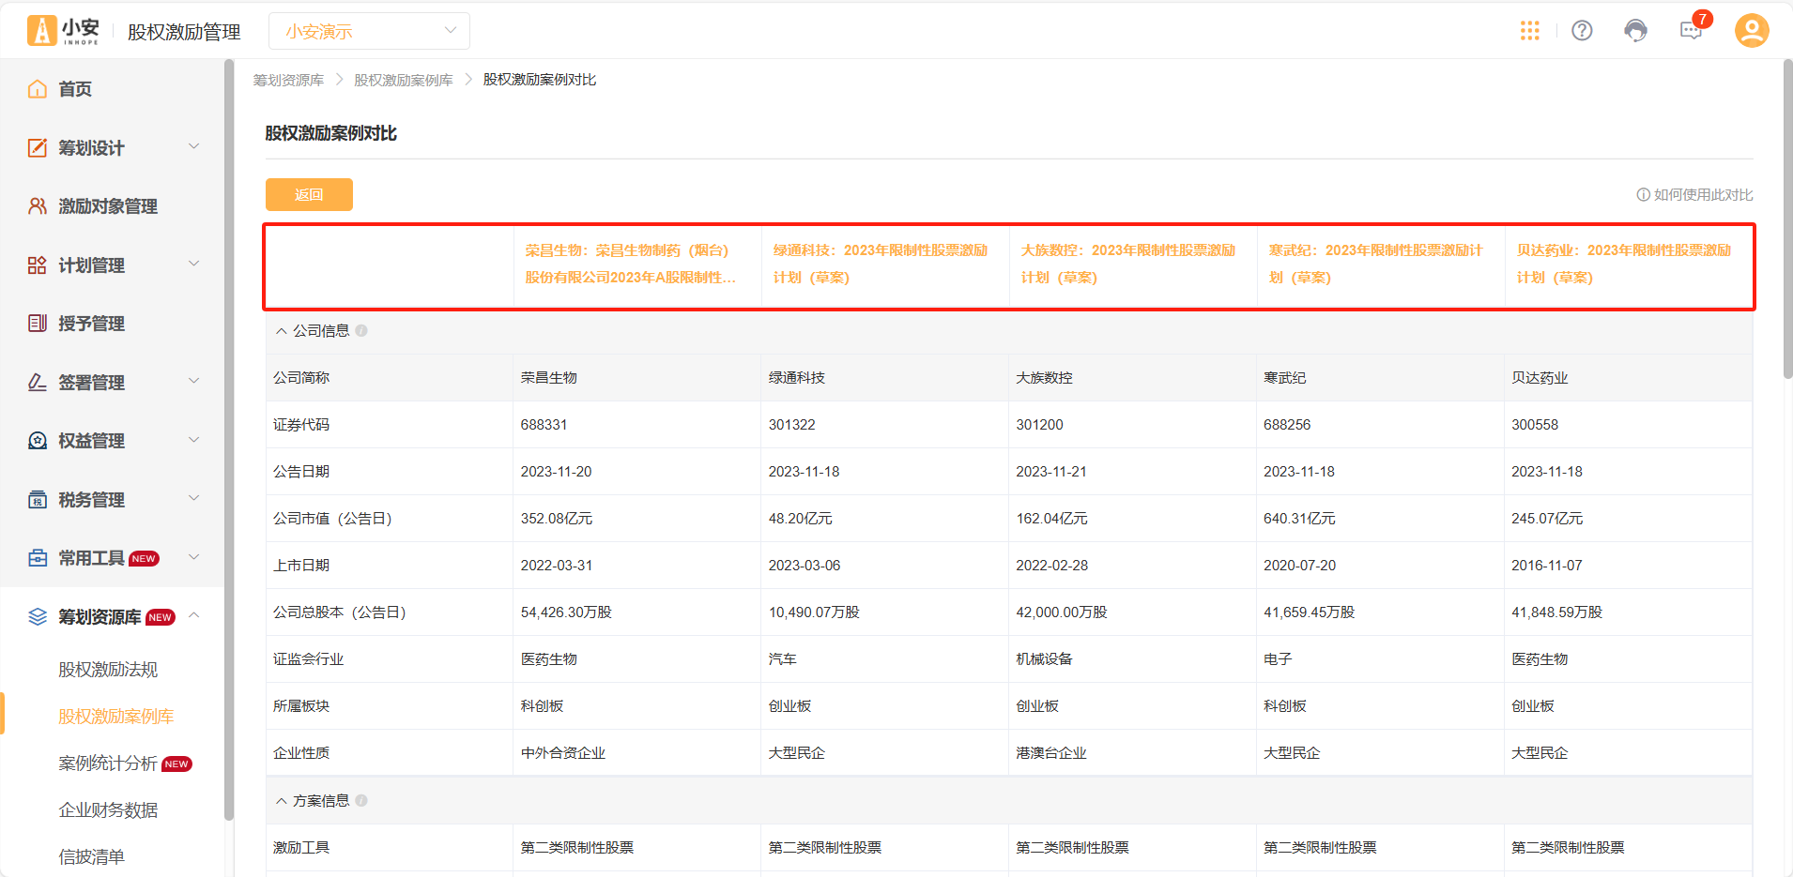
Task: Open 企业财务数据 submenu item
Action: pos(108,809)
